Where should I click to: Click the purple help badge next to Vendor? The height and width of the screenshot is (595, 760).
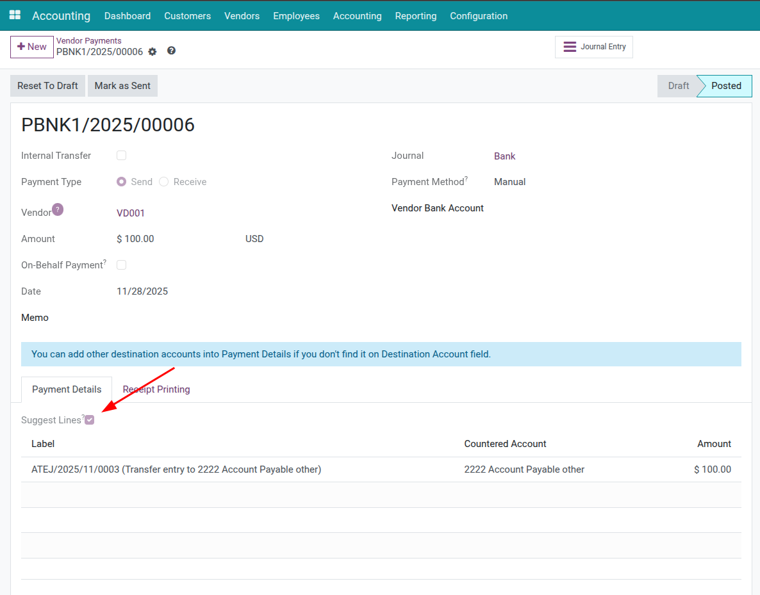click(x=58, y=209)
